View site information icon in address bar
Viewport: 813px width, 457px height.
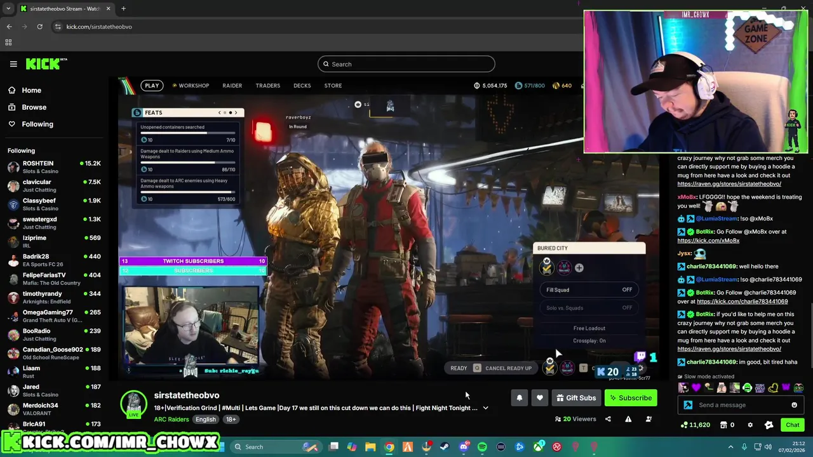[x=58, y=27]
